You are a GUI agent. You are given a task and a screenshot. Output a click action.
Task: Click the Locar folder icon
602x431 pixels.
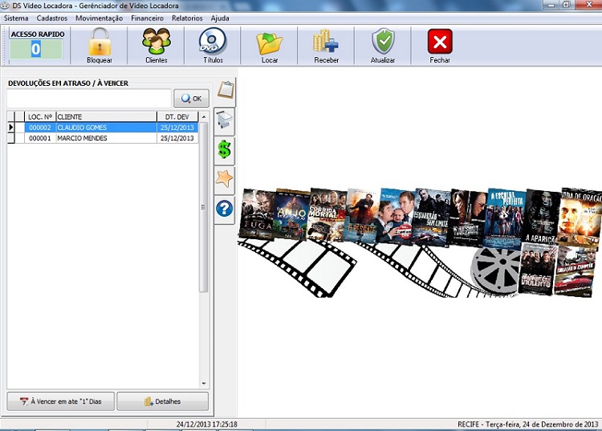point(270,43)
